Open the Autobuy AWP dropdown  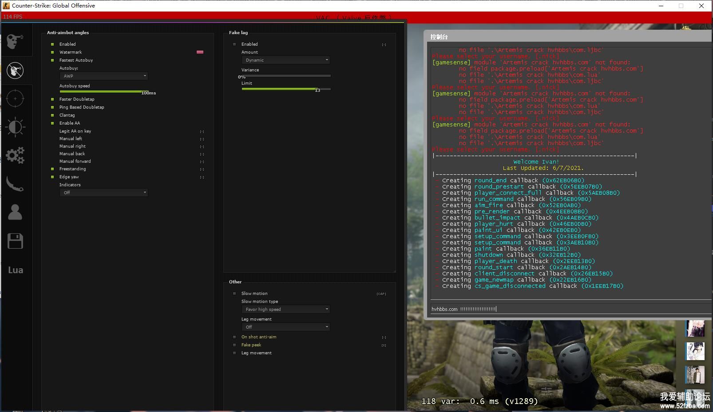coord(104,76)
